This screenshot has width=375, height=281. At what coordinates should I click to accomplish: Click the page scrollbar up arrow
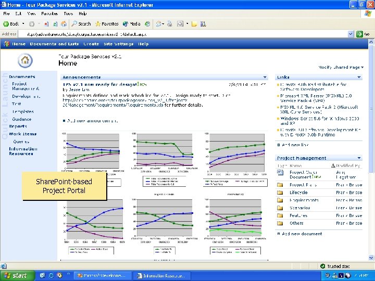click(371, 42)
